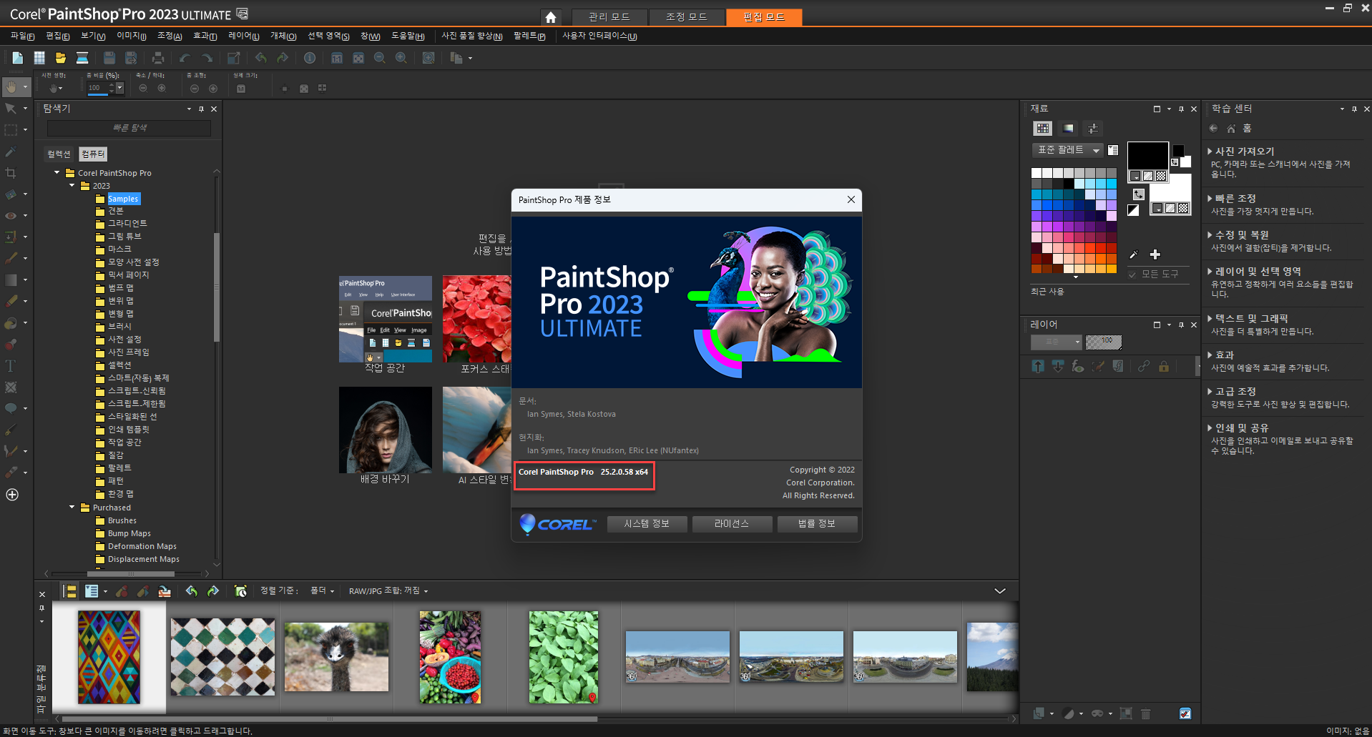Image resolution: width=1372 pixels, height=737 pixels.
Task: Click the 라이선스 button
Action: point(732,524)
